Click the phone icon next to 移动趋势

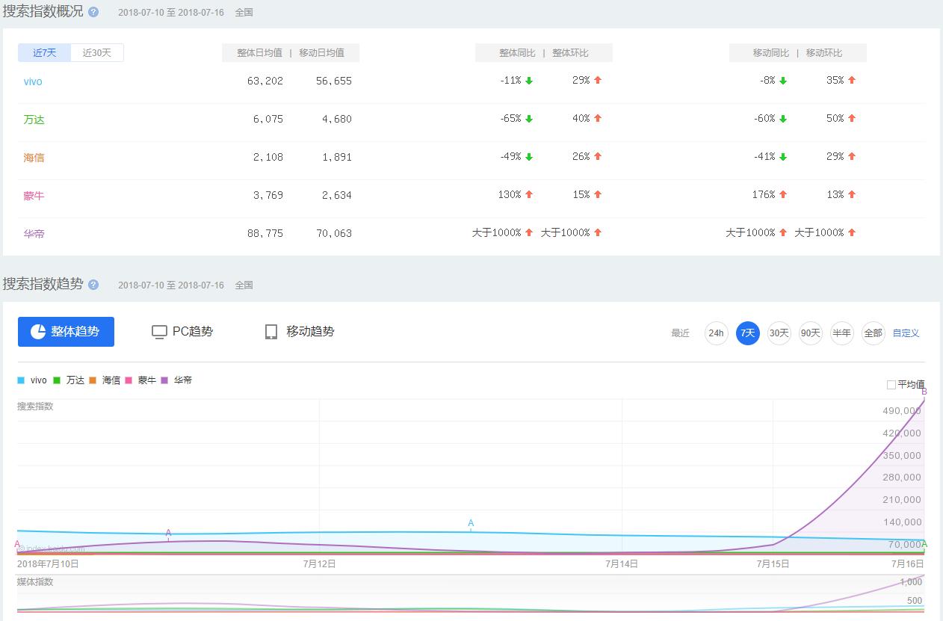tap(270, 331)
